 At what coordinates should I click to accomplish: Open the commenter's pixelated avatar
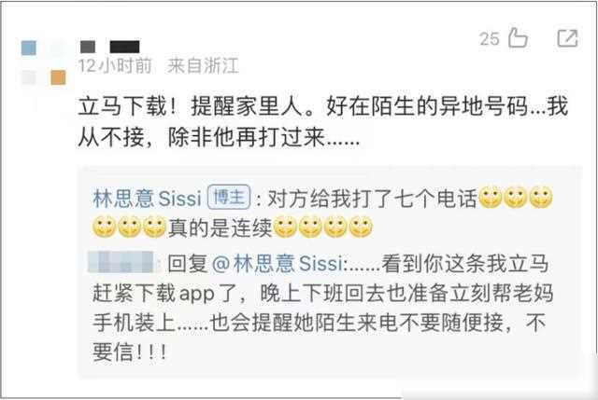click(43, 62)
